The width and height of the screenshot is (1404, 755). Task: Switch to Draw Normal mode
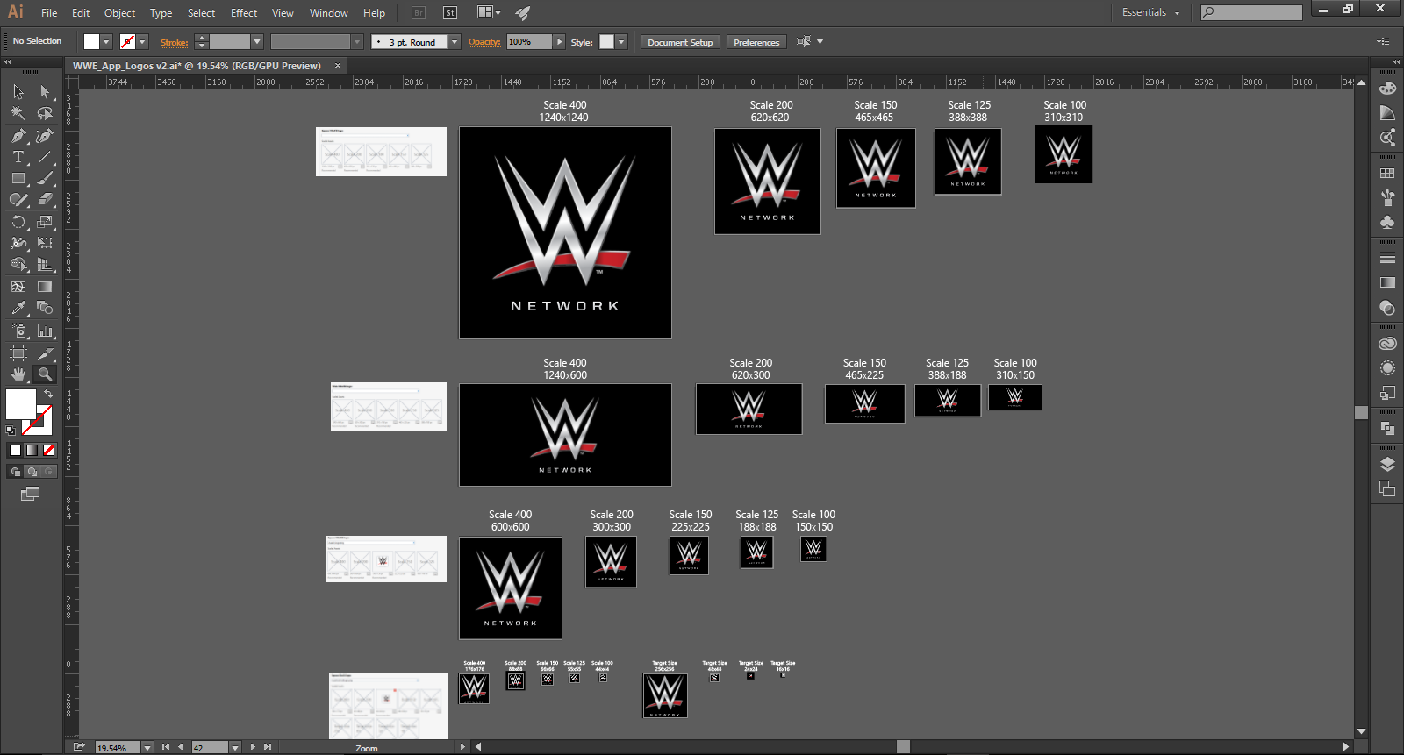click(15, 472)
